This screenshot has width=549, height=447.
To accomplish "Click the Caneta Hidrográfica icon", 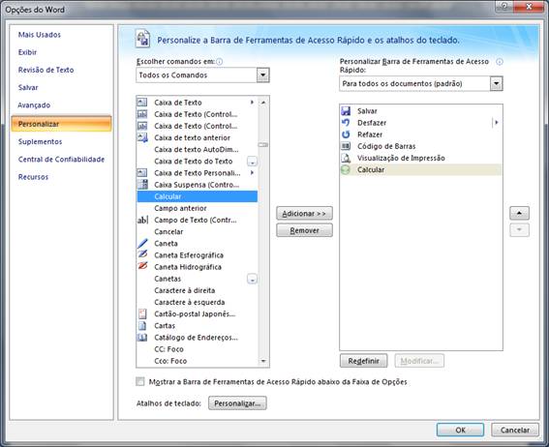I will [142, 266].
